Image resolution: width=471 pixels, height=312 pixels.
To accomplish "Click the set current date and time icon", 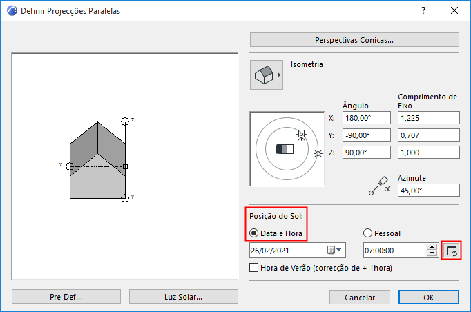I will tap(452, 251).
